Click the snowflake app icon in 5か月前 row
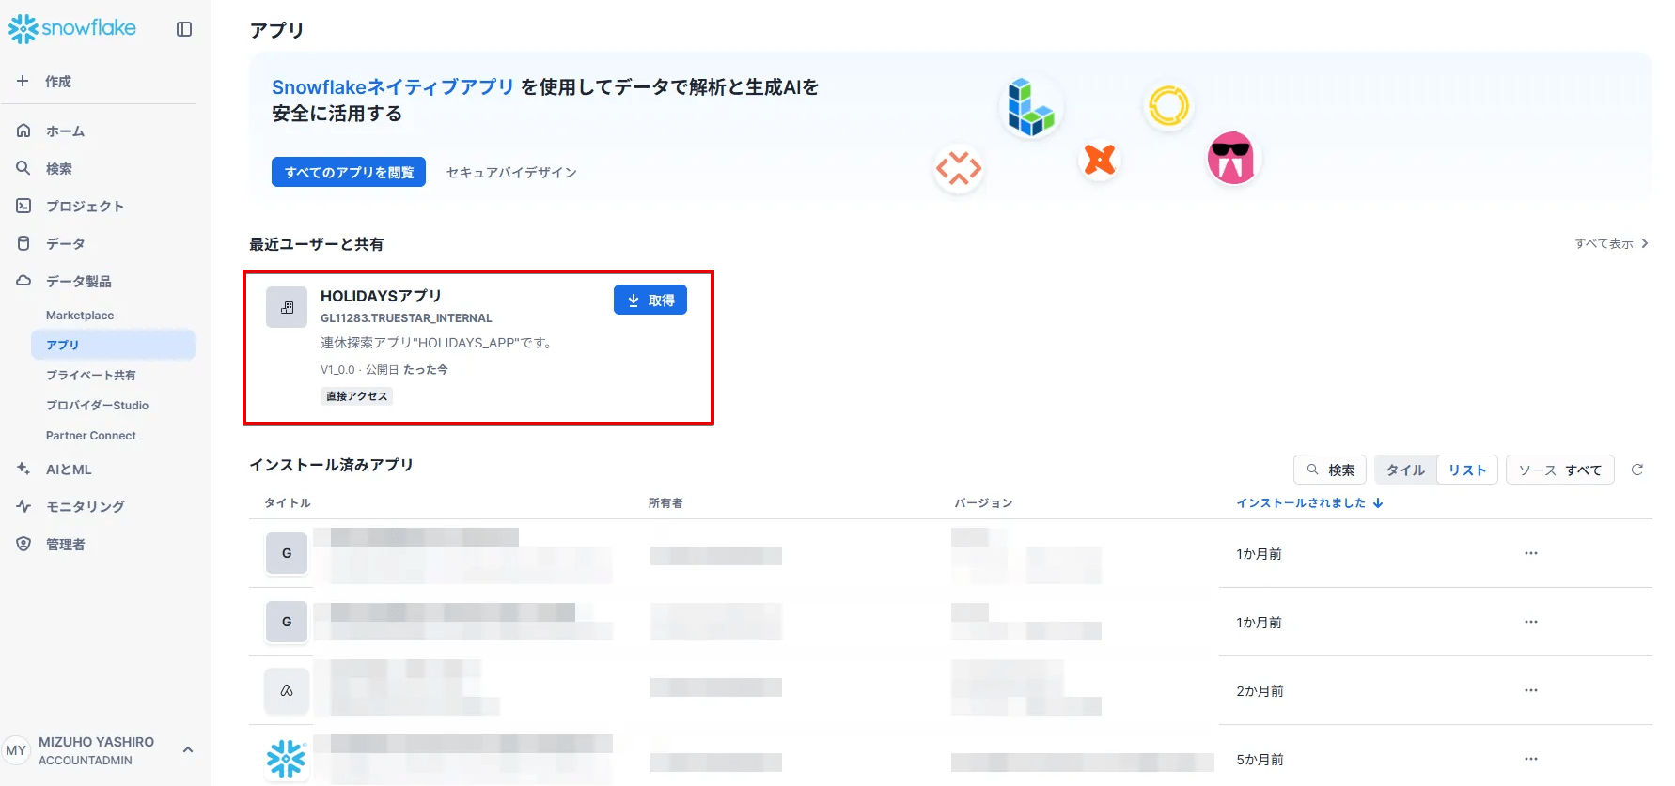Screen dimensions: 1675x786 [287, 759]
